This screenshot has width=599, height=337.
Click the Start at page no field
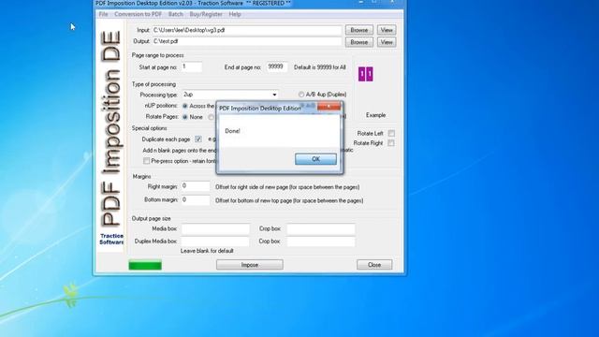pyautogui.click(x=192, y=66)
